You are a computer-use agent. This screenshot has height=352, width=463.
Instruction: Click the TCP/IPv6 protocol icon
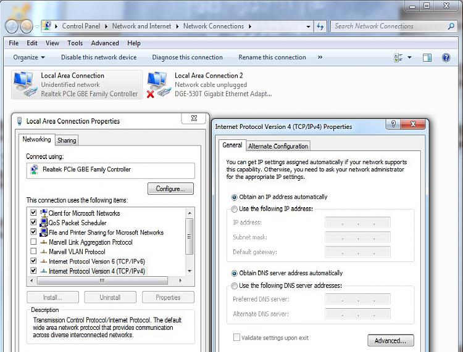pyautogui.click(x=44, y=261)
